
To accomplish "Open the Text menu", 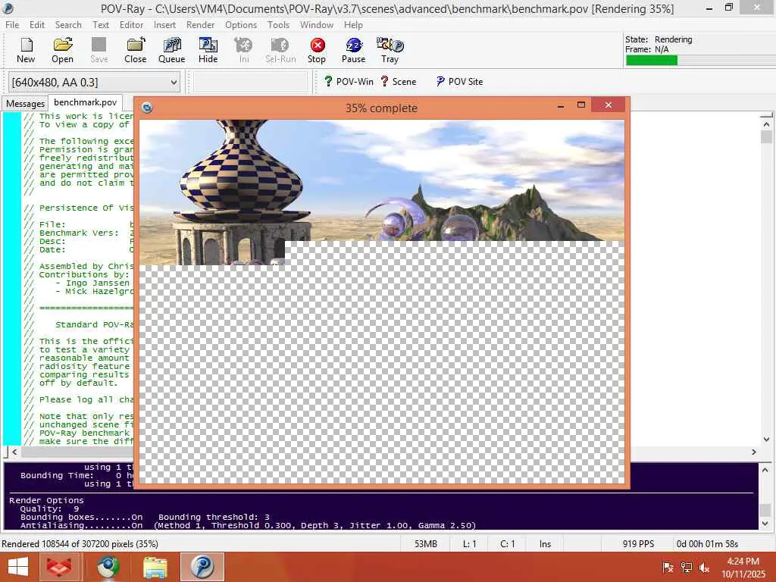I will pyautogui.click(x=101, y=25).
